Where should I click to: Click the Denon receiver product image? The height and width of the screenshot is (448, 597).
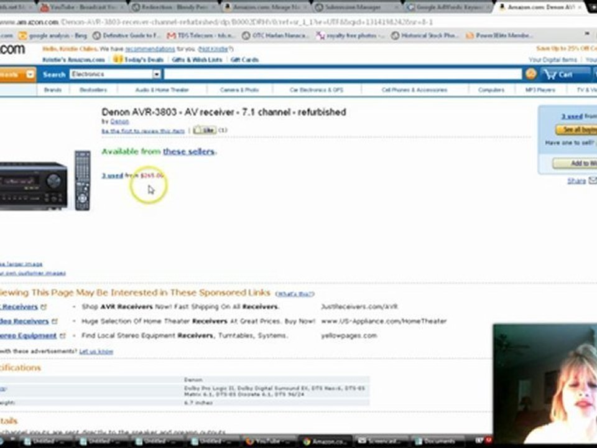(45, 180)
